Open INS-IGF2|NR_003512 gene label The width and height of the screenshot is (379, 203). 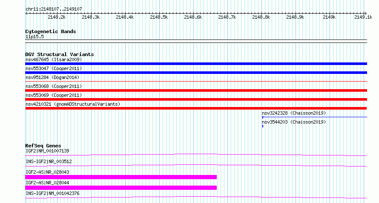pyautogui.click(x=49, y=161)
